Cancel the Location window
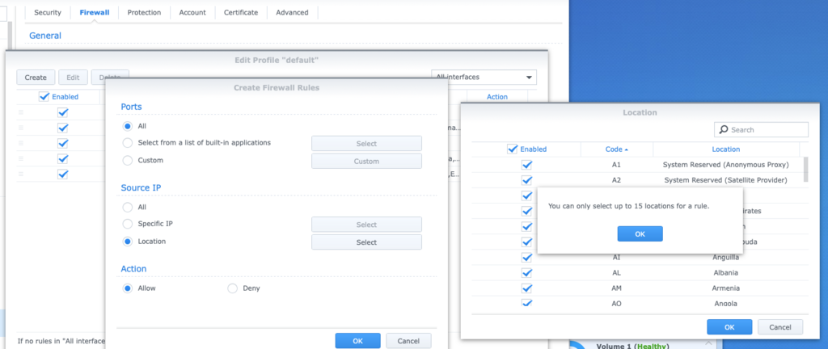Screen dimensions: 828x349 tap(780, 327)
